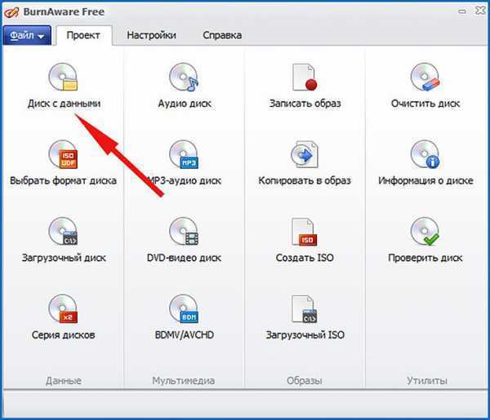The width and height of the screenshot is (490, 420).
Task: Click the 'Серия дисков' label
Action: [63, 335]
